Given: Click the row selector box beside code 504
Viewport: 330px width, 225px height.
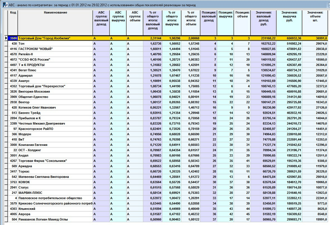Looking at the screenshot, I should coord(6,219).
